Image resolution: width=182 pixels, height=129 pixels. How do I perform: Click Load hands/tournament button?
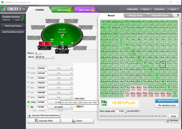coord(13,32)
